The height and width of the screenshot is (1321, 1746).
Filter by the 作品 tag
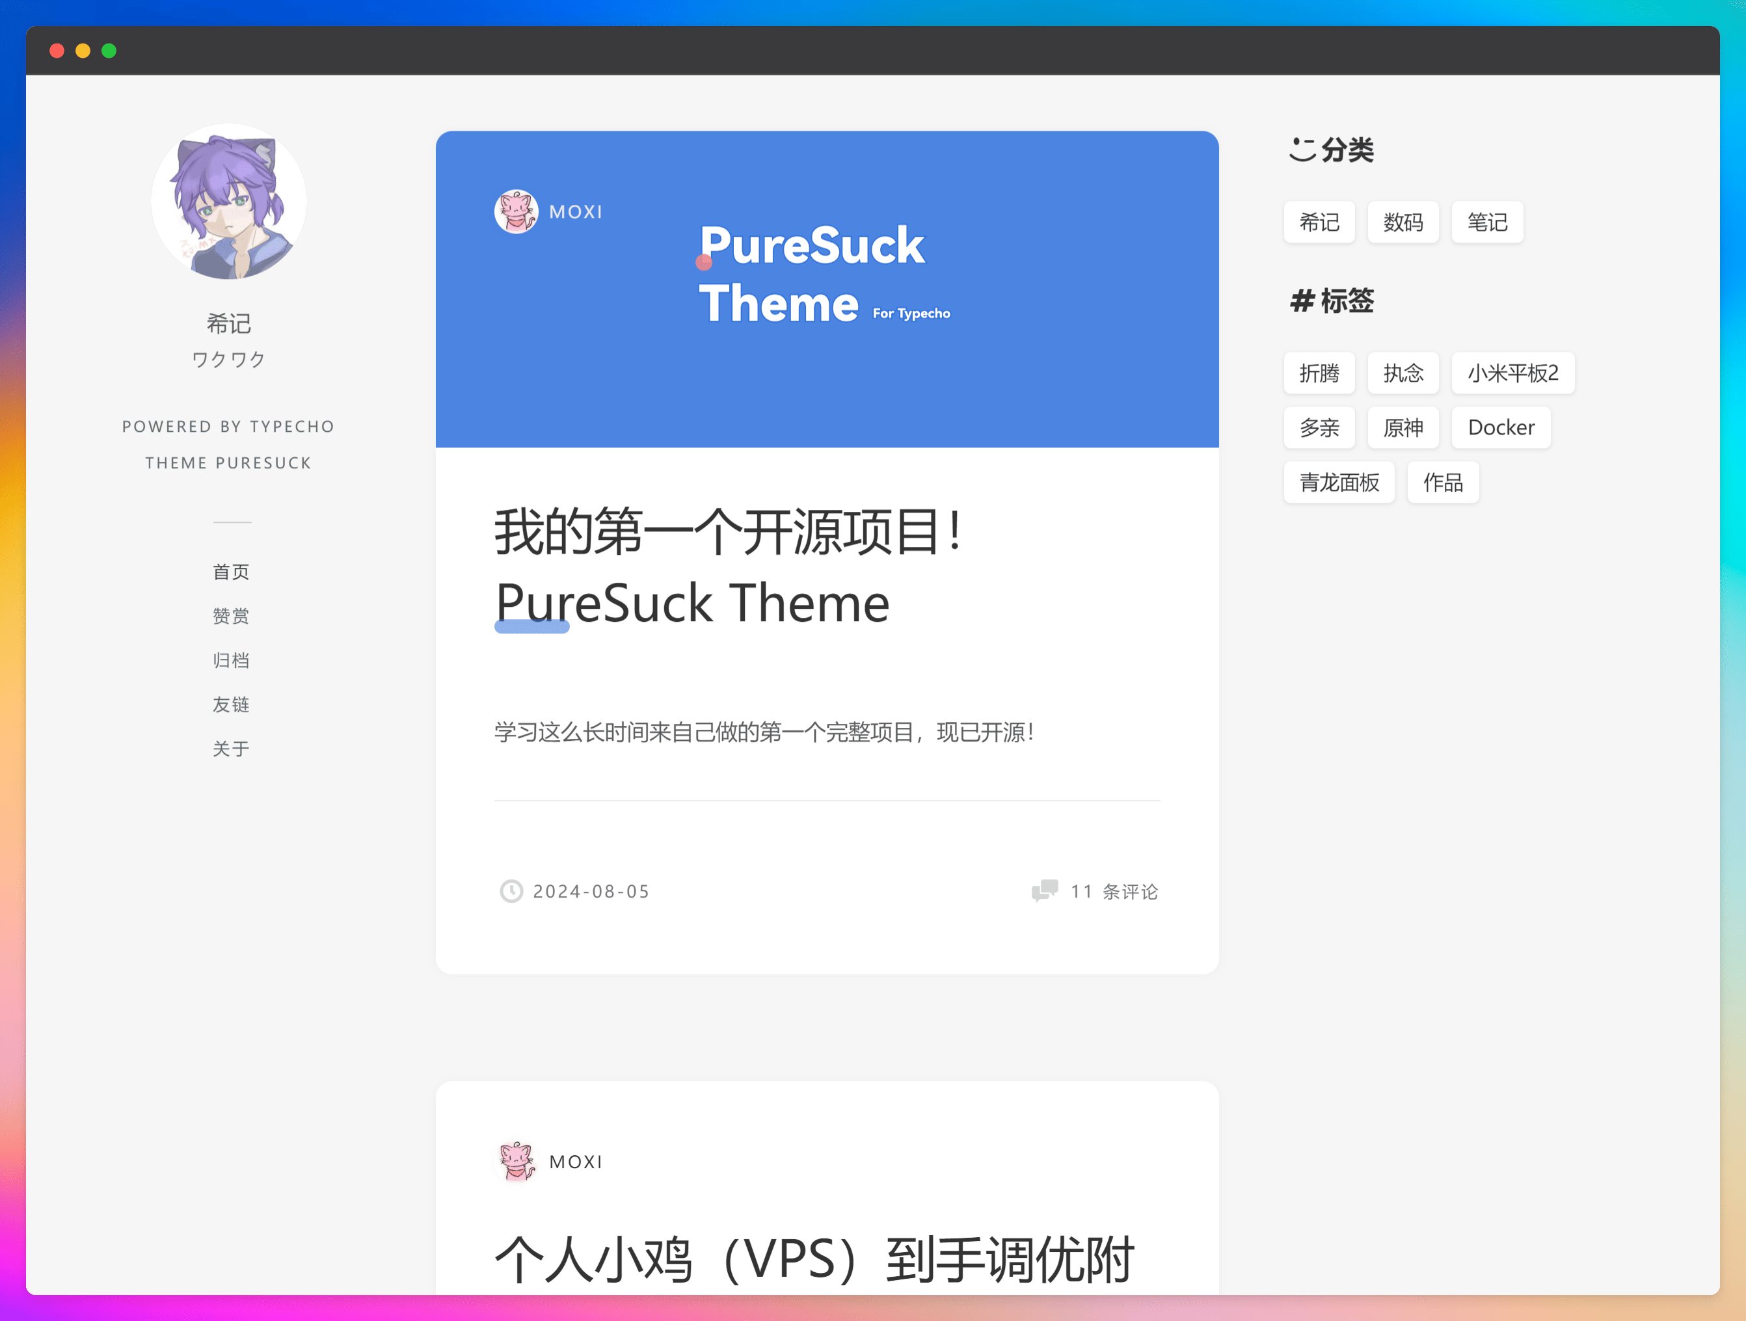point(1443,482)
